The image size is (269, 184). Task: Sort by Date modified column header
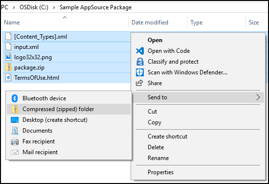(x=150, y=23)
